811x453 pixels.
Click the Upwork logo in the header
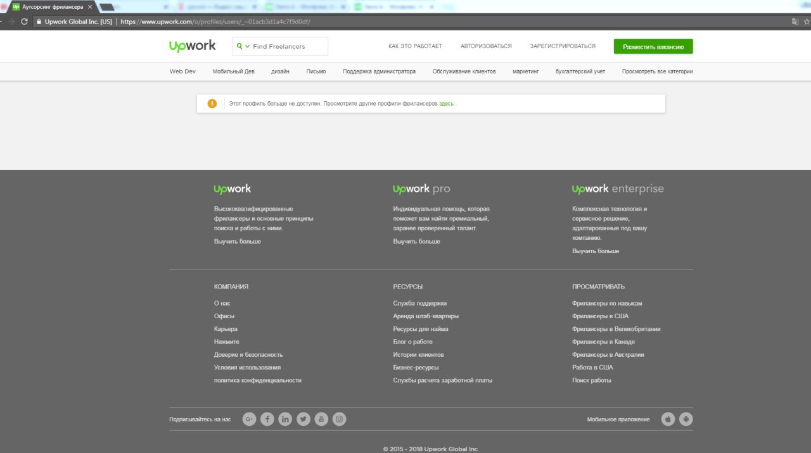[x=192, y=46]
